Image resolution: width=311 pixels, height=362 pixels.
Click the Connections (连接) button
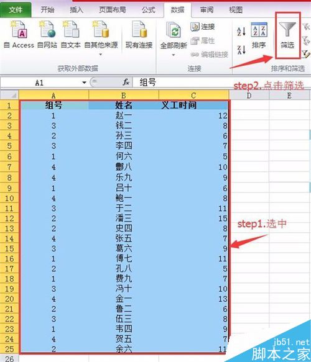[x=203, y=27]
